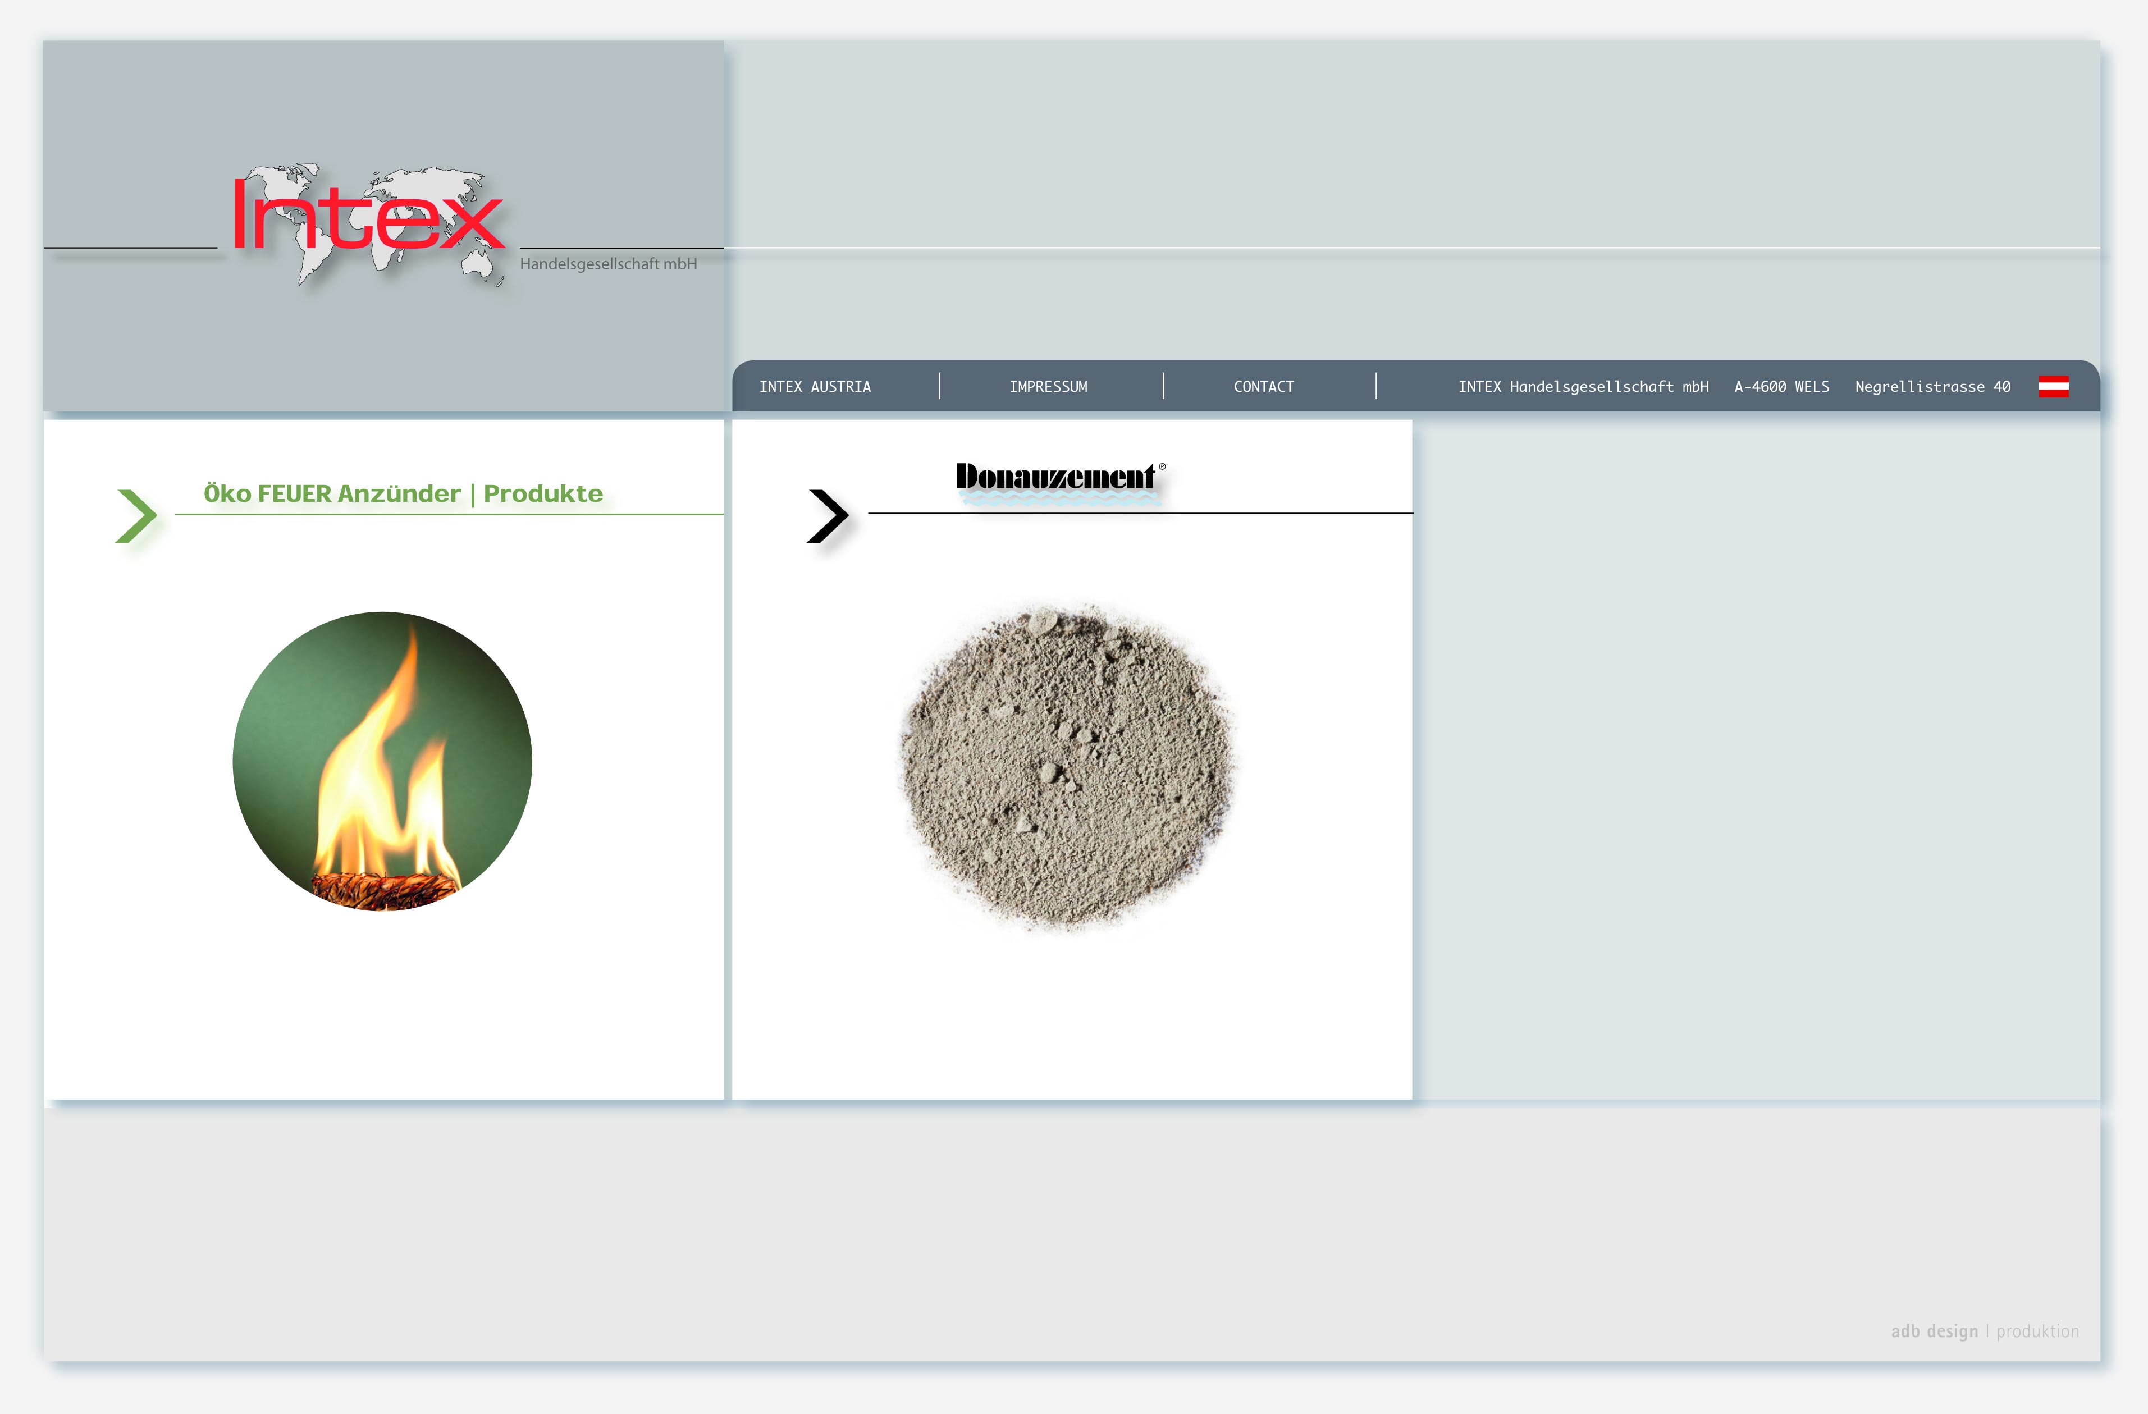The height and width of the screenshot is (1414, 2148).
Task: Click INTEX Handelsgesellschaft mbH in nav bar
Action: [1583, 386]
